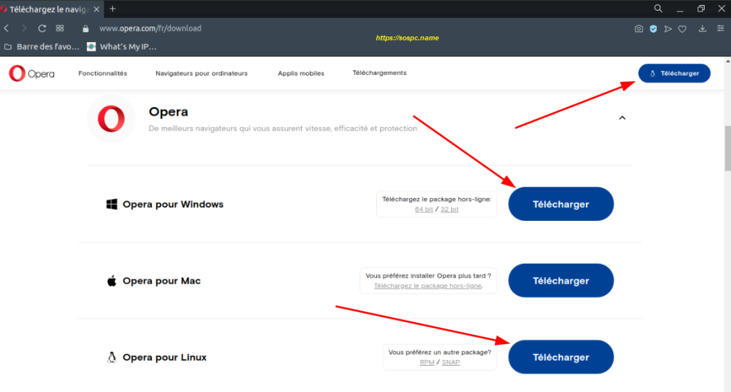Click the address bar URL field
The width and height of the screenshot is (731, 392).
150,29
